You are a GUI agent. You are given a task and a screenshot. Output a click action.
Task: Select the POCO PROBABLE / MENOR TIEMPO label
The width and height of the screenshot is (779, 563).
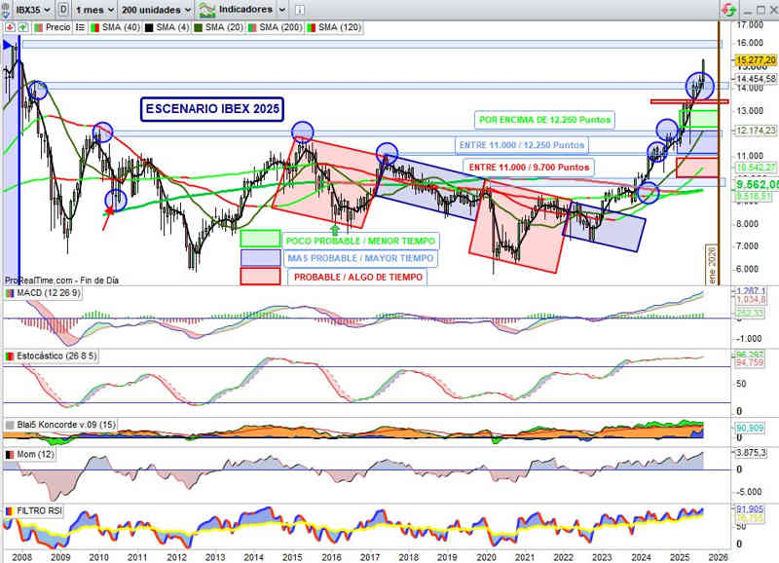pos(360,241)
